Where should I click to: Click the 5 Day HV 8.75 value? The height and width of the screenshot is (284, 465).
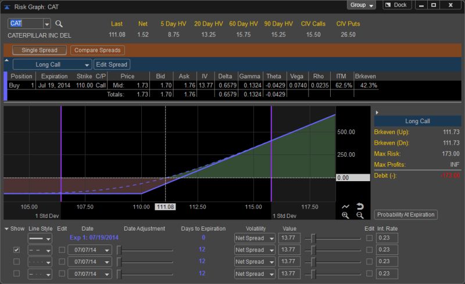click(x=173, y=35)
